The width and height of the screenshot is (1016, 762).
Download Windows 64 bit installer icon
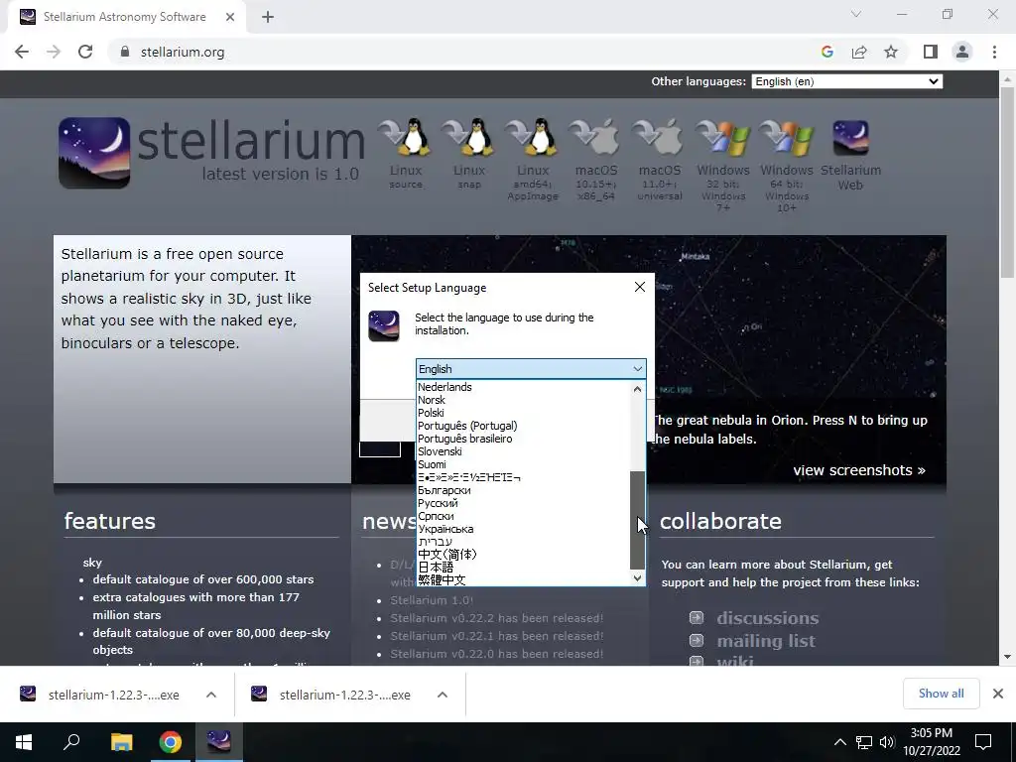click(787, 137)
